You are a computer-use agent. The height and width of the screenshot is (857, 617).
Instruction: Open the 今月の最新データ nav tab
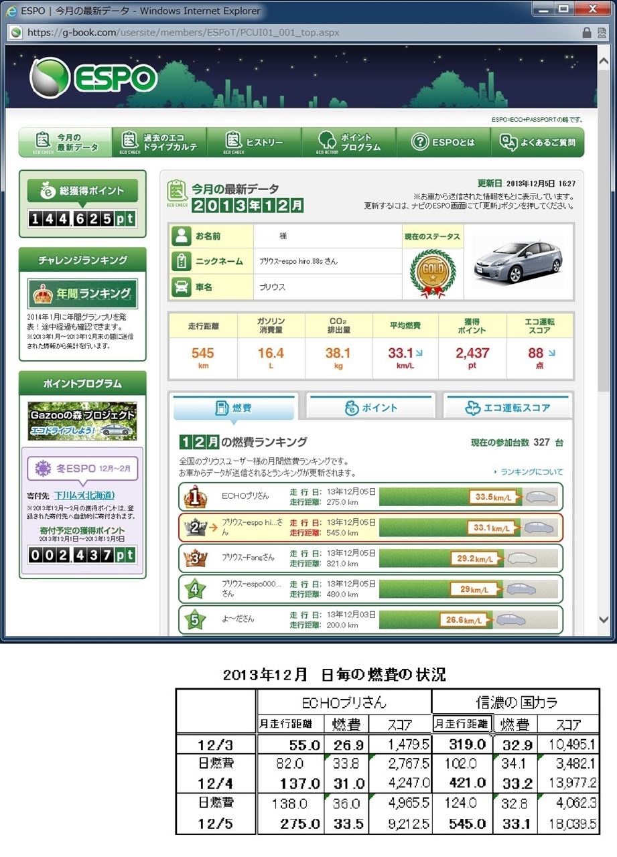tap(65, 143)
